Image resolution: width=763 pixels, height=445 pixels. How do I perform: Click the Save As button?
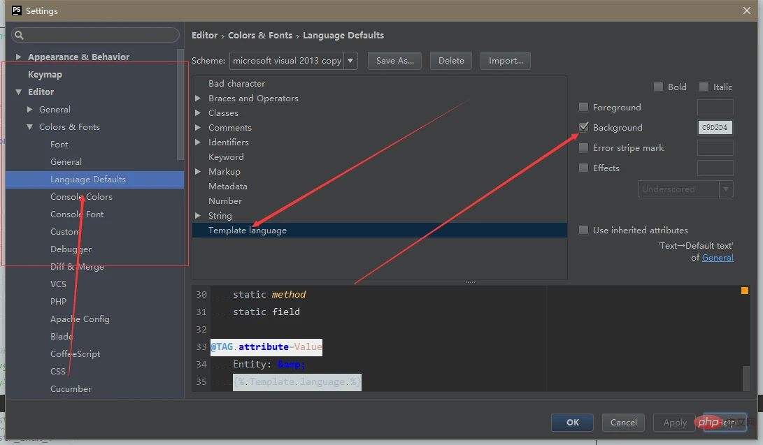click(x=394, y=60)
